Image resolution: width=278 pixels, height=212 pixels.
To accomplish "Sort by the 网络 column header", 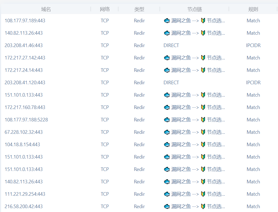I will click(x=105, y=9).
